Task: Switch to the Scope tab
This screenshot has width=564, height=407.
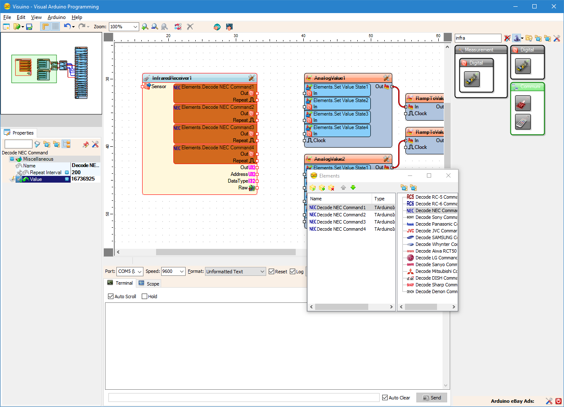Action: [x=149, y=283]
